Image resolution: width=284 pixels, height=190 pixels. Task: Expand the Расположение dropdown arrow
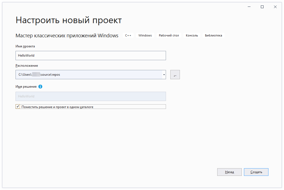tap(164, 75)
